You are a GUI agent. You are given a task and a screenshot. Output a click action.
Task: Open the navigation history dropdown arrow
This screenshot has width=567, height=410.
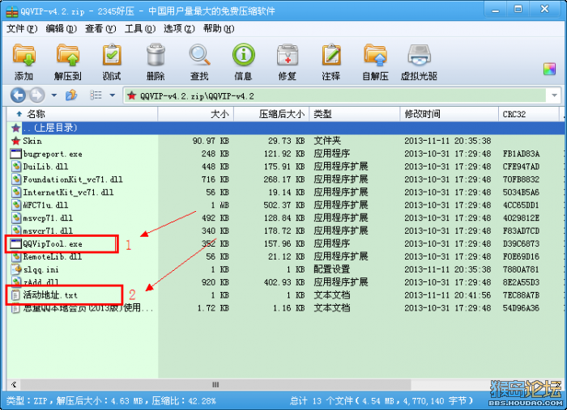pos(54,95)
